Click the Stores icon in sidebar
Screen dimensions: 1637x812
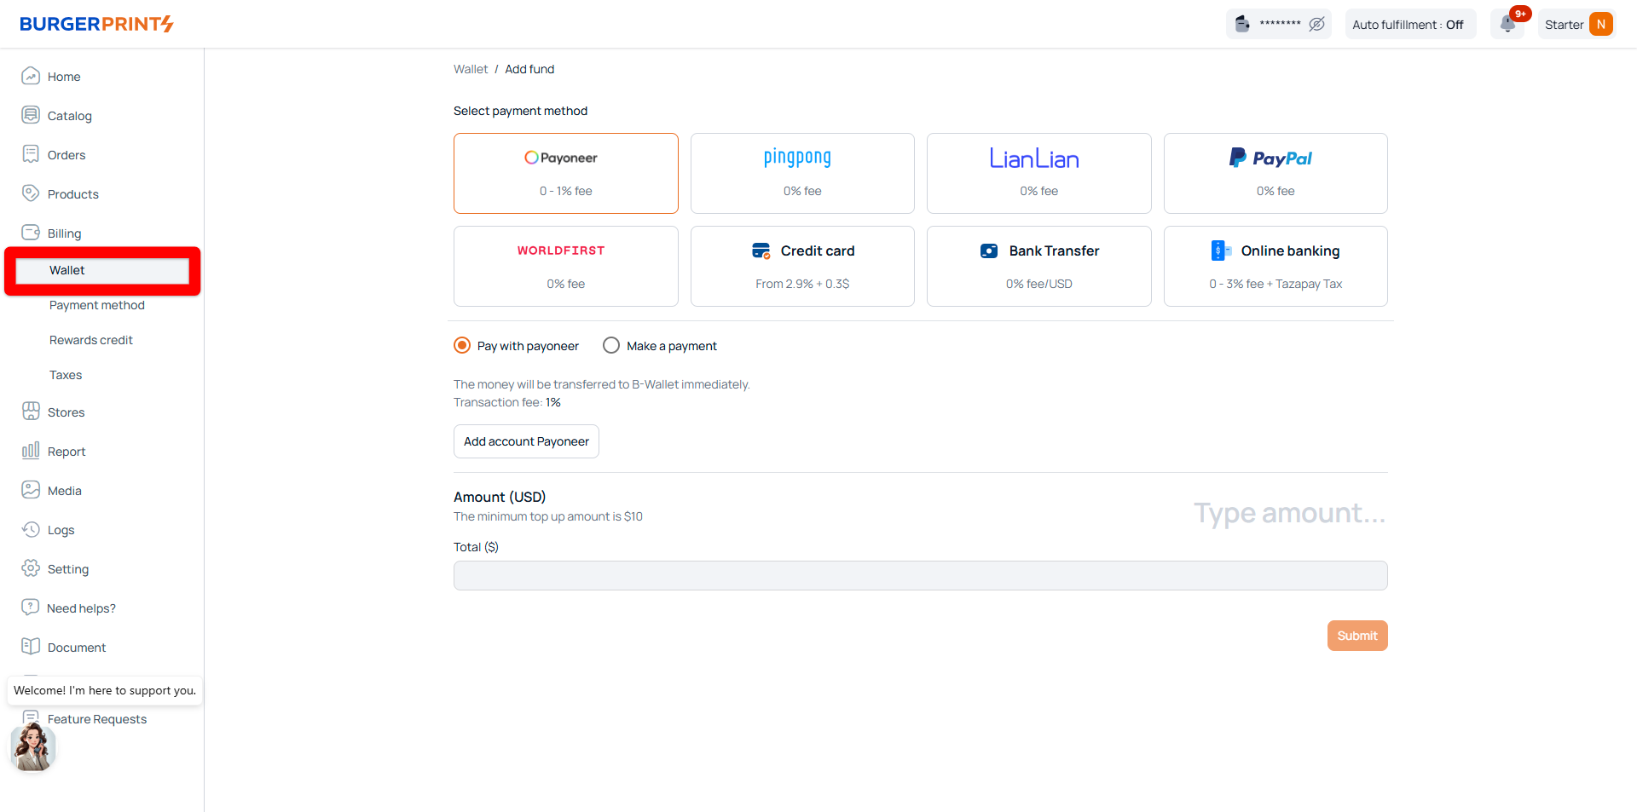click(31, 412)
